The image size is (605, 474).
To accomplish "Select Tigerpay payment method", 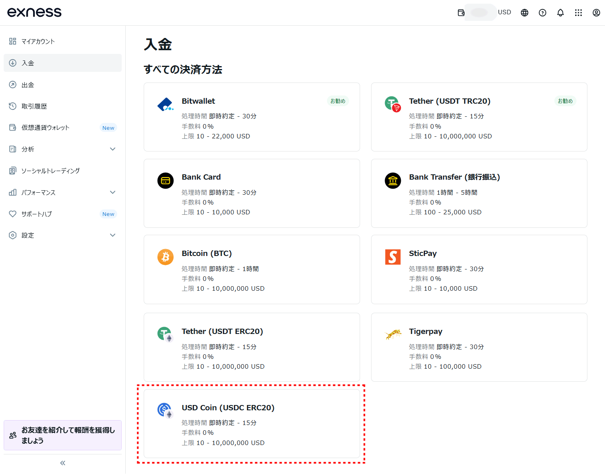I will click(x=479, y=347).
